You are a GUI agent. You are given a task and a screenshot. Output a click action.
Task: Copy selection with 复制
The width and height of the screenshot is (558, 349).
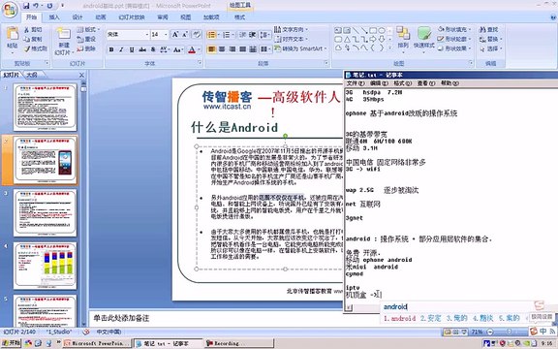pos(33,39)
